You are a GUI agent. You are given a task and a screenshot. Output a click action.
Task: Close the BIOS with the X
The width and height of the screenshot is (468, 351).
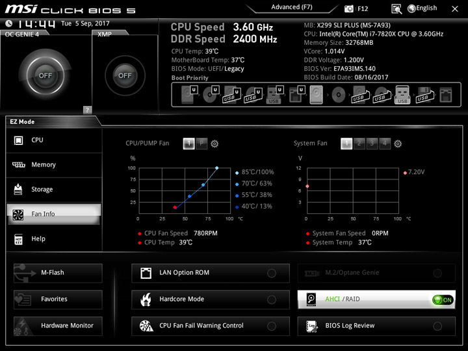click(455, 9)
